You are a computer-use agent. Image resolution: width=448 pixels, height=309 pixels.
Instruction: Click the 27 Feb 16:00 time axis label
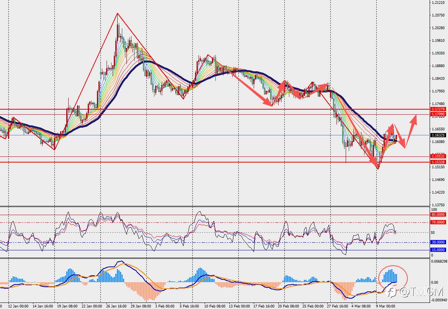(337, 306)
